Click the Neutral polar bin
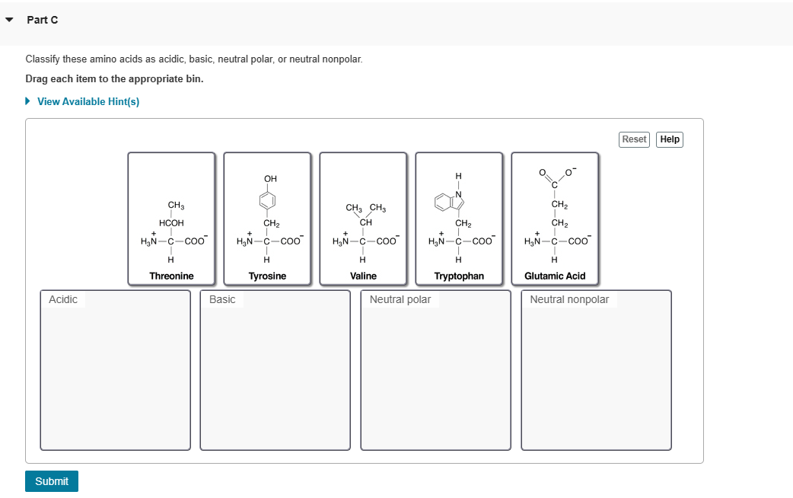Image resolution: width=793 pixels, height=498 pixels. point(435,370)
